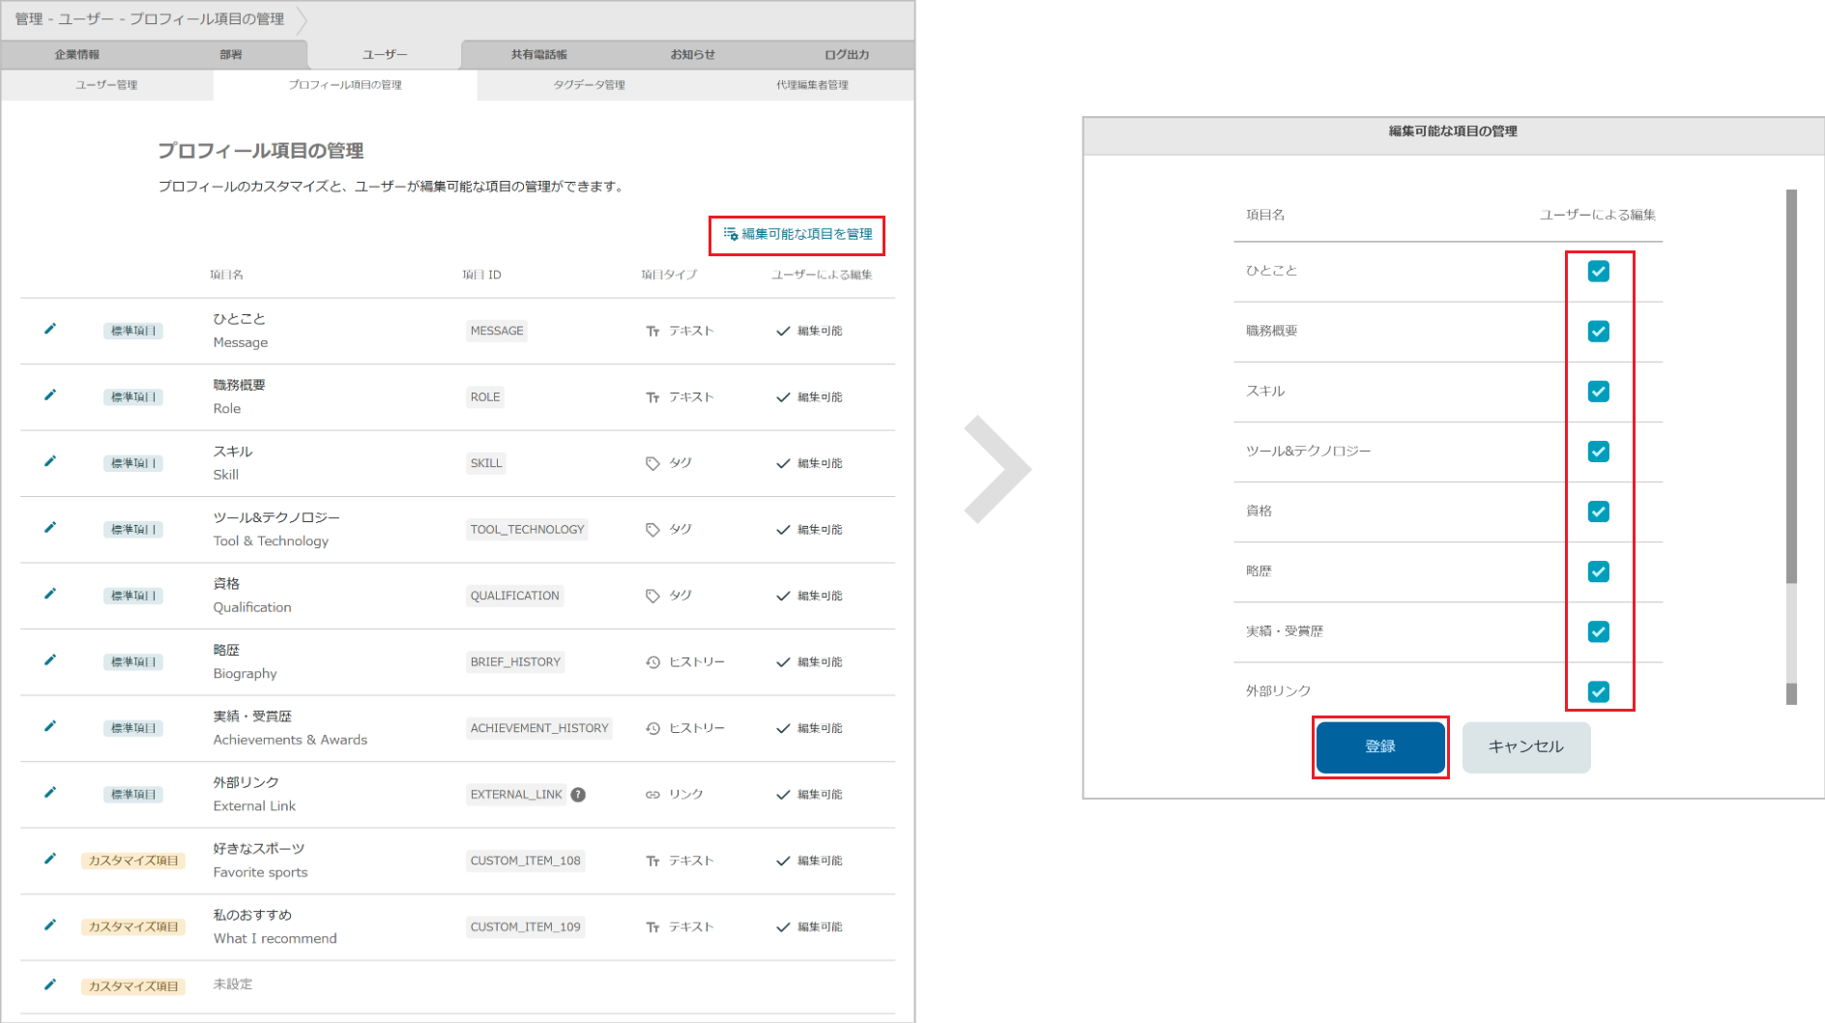Disable editing for 外部リンク in the dialog
Screen dimensions: 1825x1023
tap(1599, 690)
